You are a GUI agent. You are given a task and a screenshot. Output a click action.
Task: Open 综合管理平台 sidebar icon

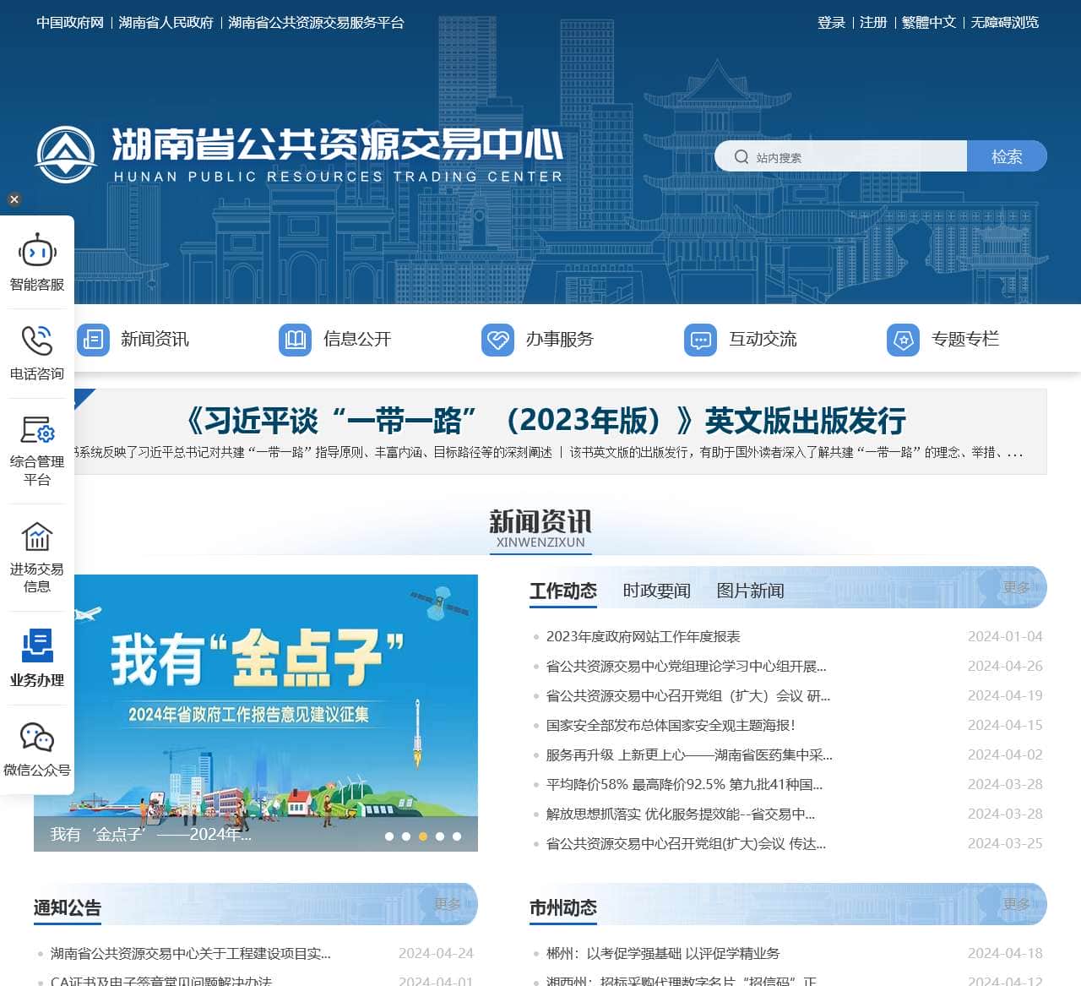(x=36, y=430)
